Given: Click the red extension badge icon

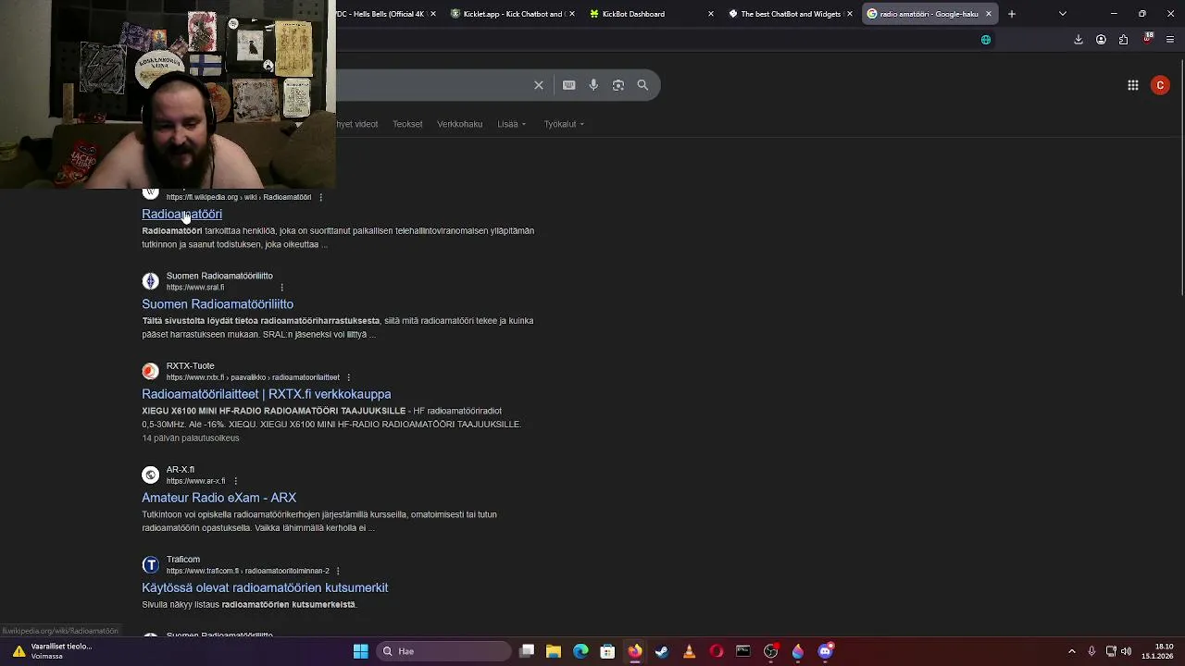Looking at the screenshot, I should pyautogui.click(x=1148, y=39).
